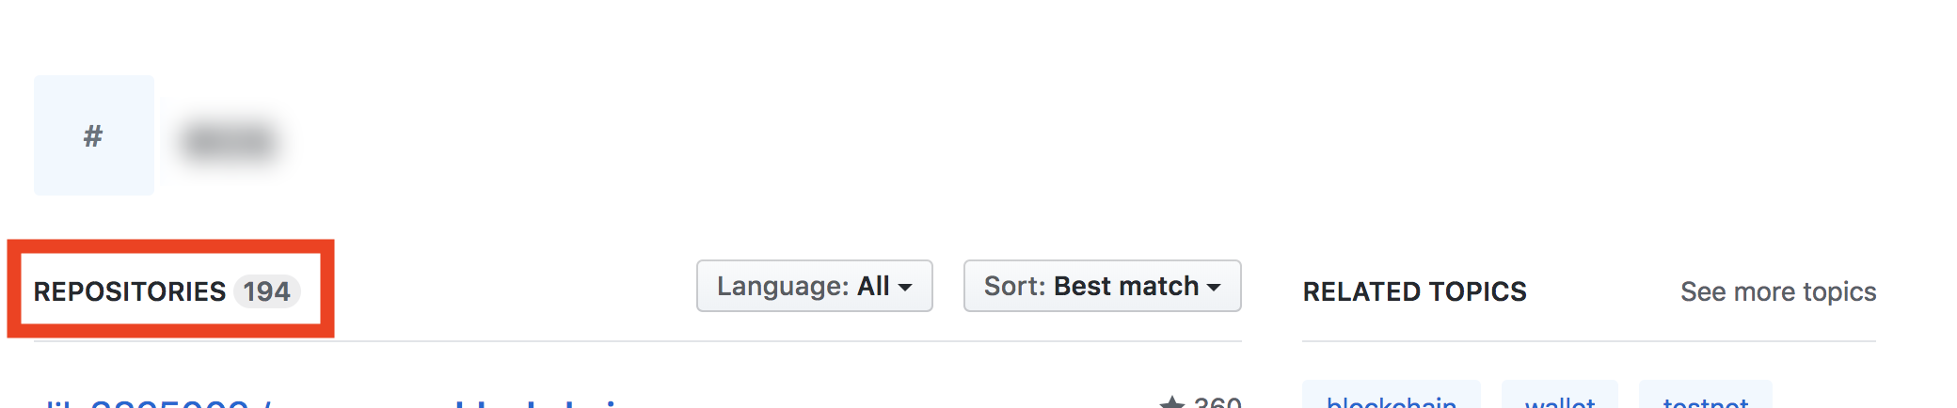1957x408 pixels.
Task: Click the blurred topic name title
Action: coord(230,141)
